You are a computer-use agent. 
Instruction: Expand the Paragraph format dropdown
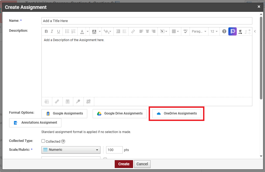click(199, 31)
